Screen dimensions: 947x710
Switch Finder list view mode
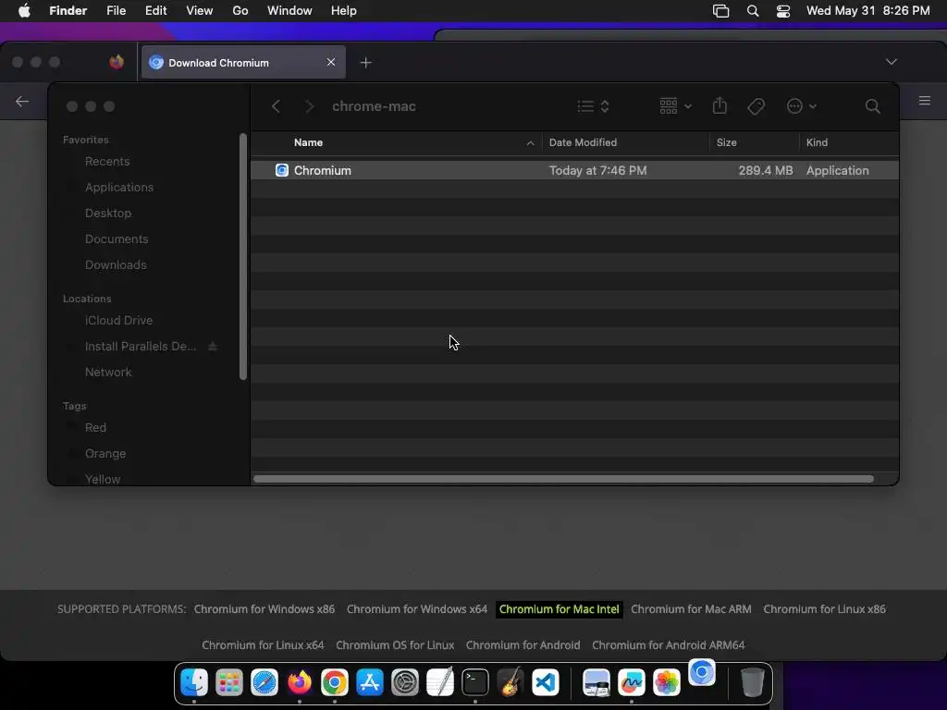click(x=593, y=106)
